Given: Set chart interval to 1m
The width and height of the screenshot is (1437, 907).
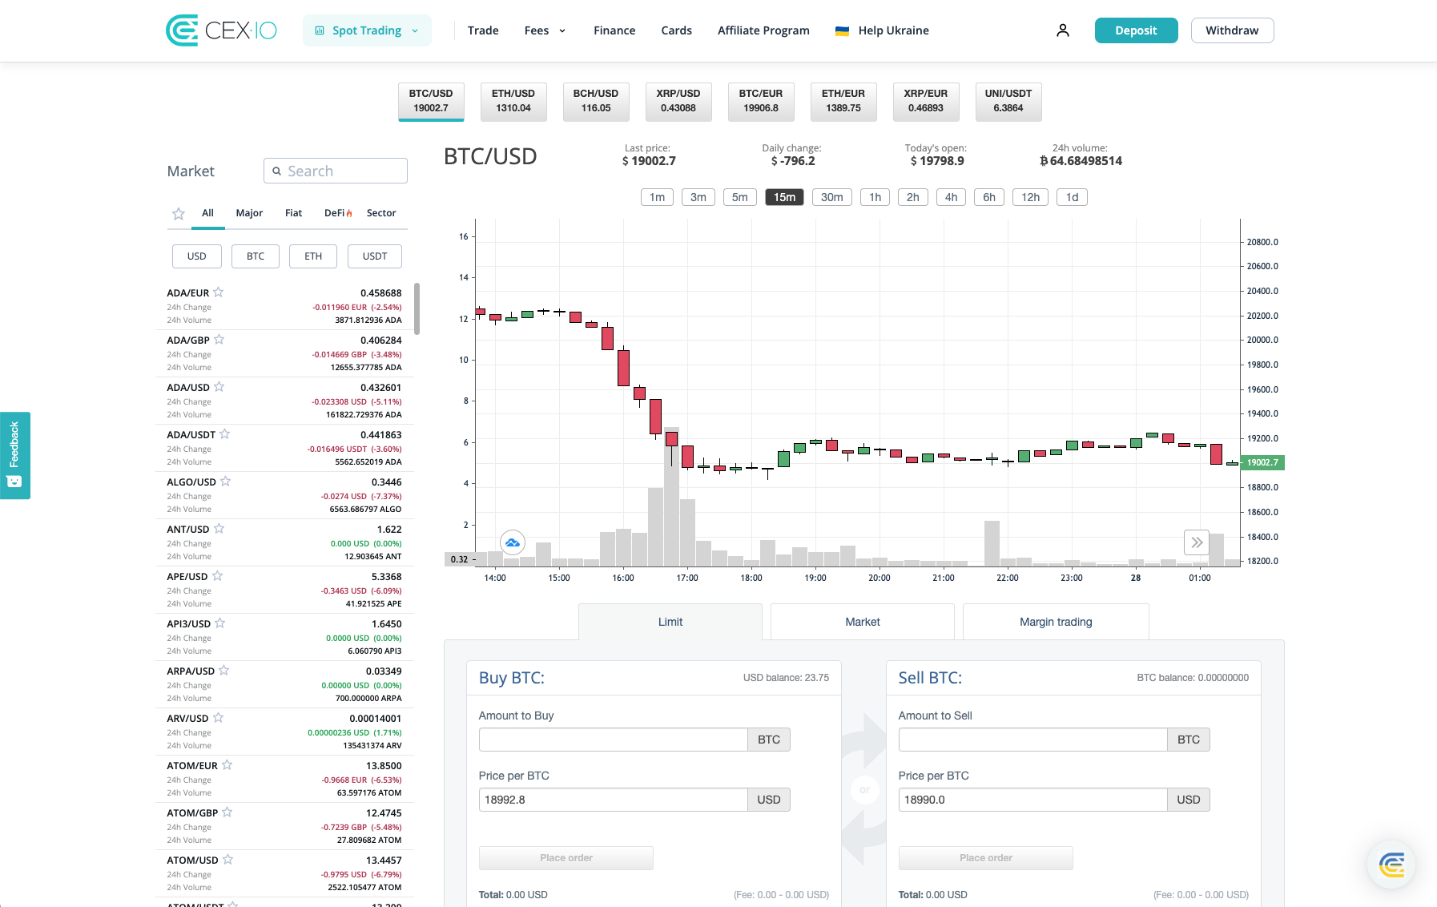Looking at the screenshot, I should 657,197.
